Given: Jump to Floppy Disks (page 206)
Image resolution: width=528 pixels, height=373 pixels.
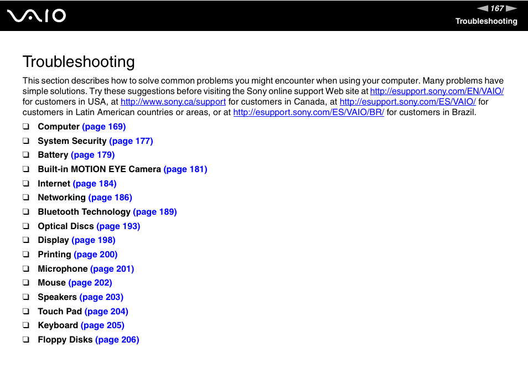Looking at the screenshot, I should pos(117,340).
